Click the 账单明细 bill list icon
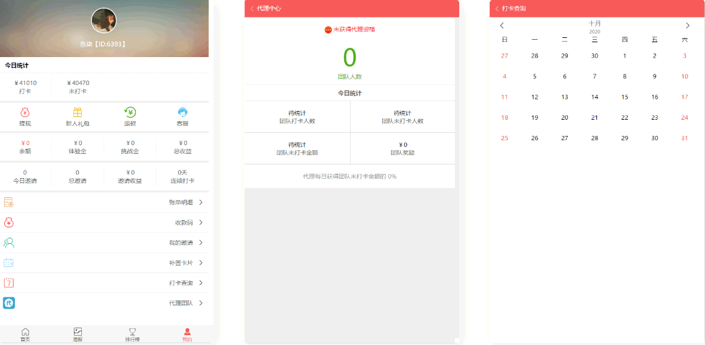The width and height of the screenshot is (705, 345). point(9,202)
